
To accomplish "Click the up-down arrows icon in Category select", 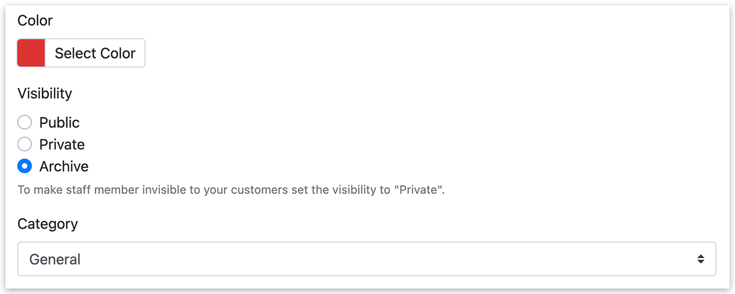I will (701, 259).
